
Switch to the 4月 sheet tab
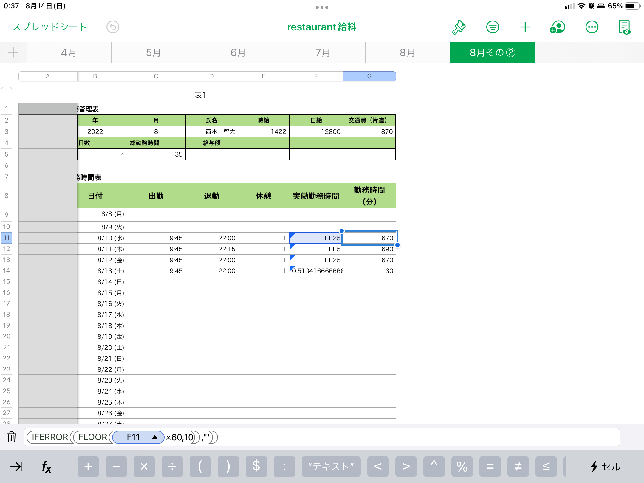point(69,52)
